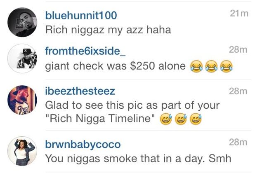Click the bluehunnit100 username

tap(81, 16)
